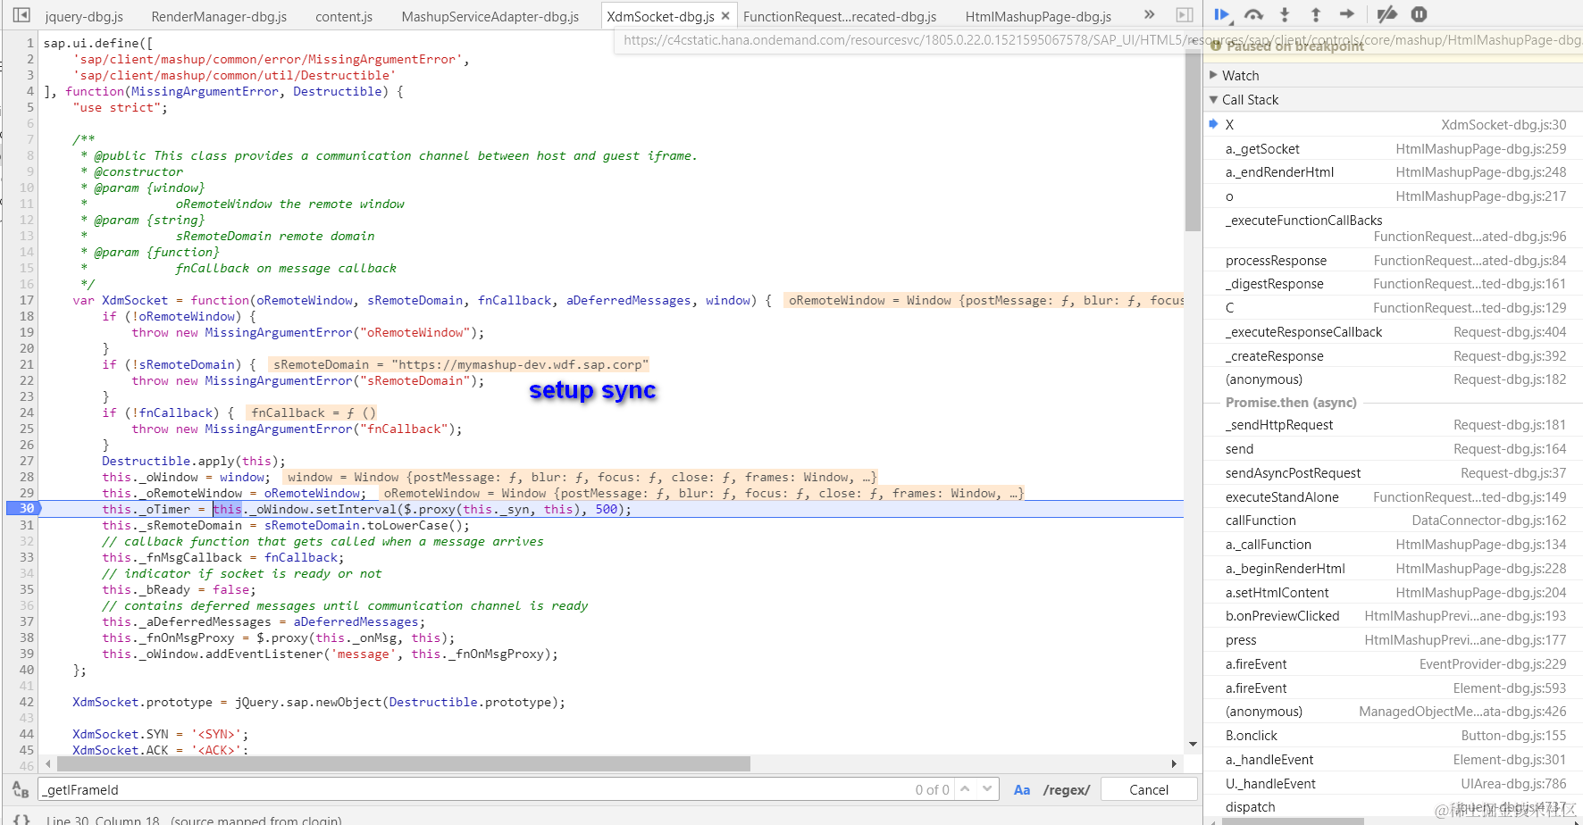This screenshot has height=825, width=1583.
Task: Select the X frame at XdmSocket-dbg.js:30
Action: click(x=1394, y=125)
